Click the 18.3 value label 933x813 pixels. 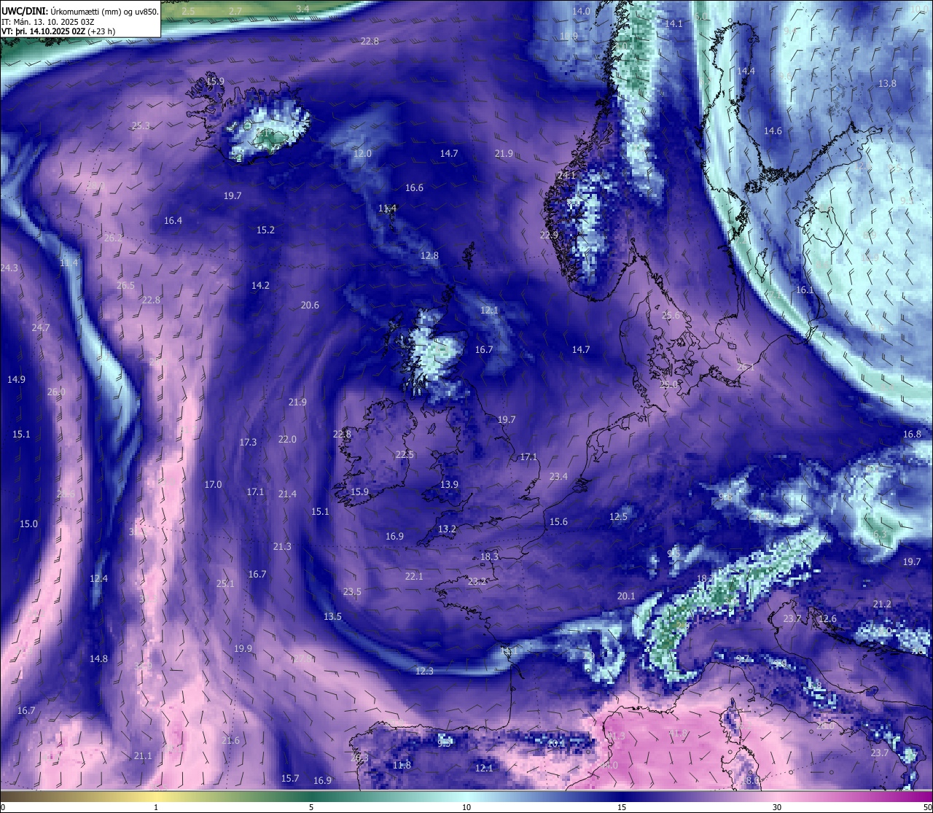pos(489,556)
